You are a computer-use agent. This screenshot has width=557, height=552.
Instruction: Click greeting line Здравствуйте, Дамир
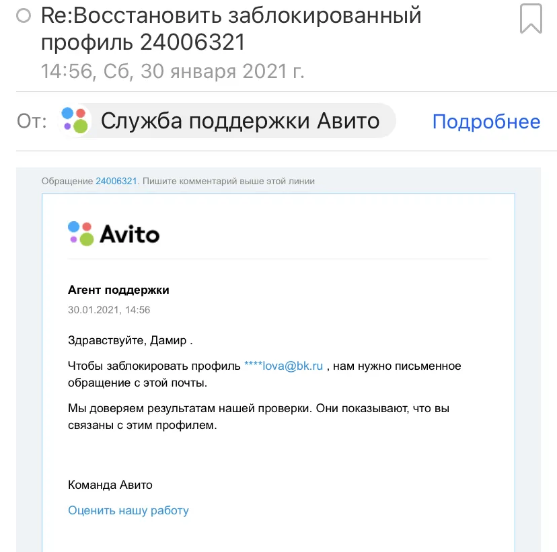pos(130,340)
